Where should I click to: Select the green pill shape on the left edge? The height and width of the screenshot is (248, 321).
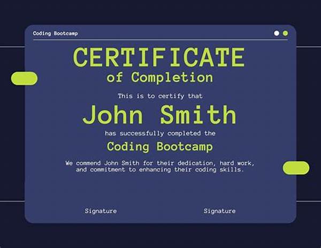pos(24,78)
